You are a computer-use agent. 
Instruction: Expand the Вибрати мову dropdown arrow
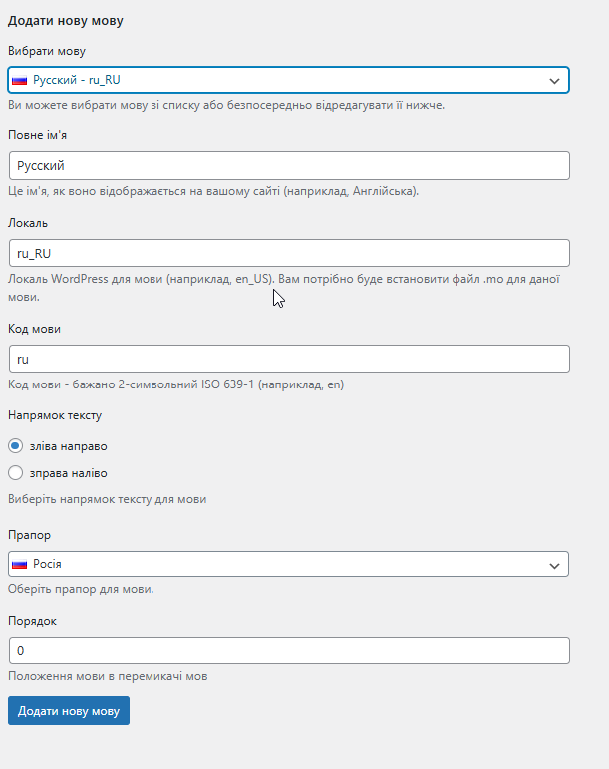coord(554,80)
